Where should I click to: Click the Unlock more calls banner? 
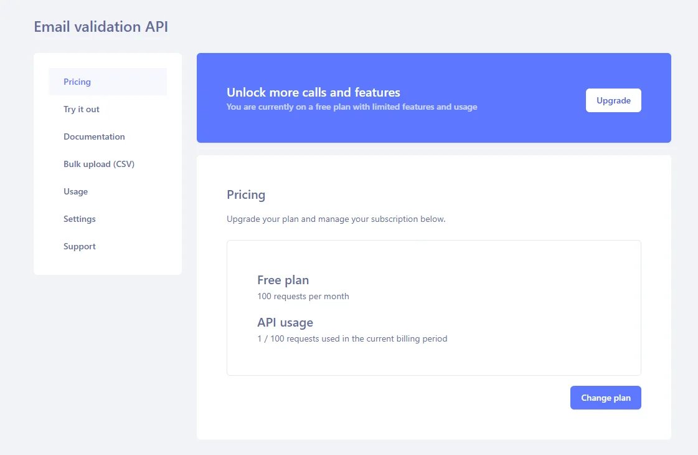[434, 98]
